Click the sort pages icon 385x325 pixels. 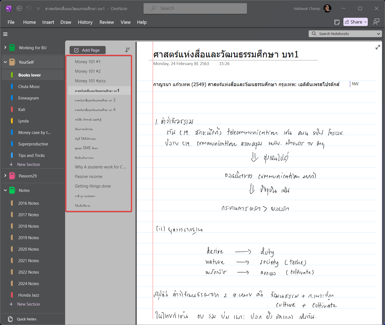pos(128,50)
